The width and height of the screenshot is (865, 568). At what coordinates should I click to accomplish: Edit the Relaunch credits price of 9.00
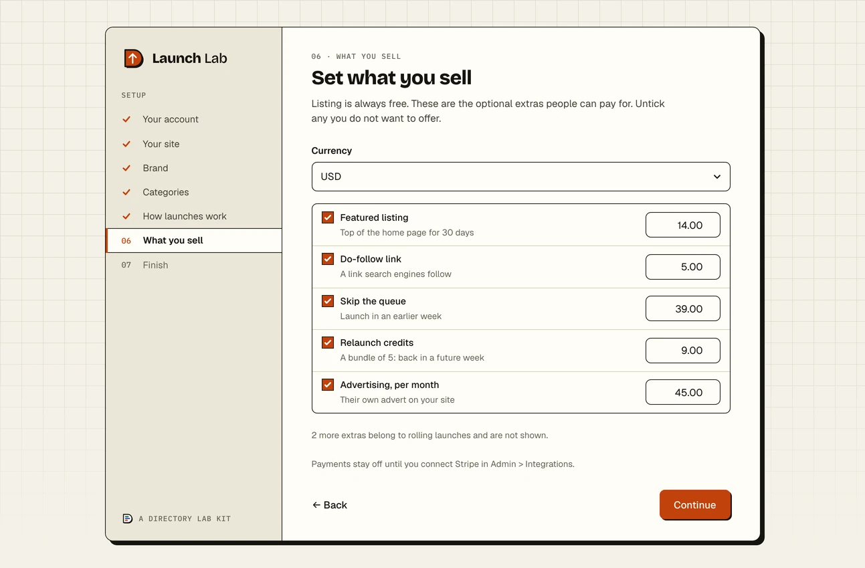pos(683,351)
